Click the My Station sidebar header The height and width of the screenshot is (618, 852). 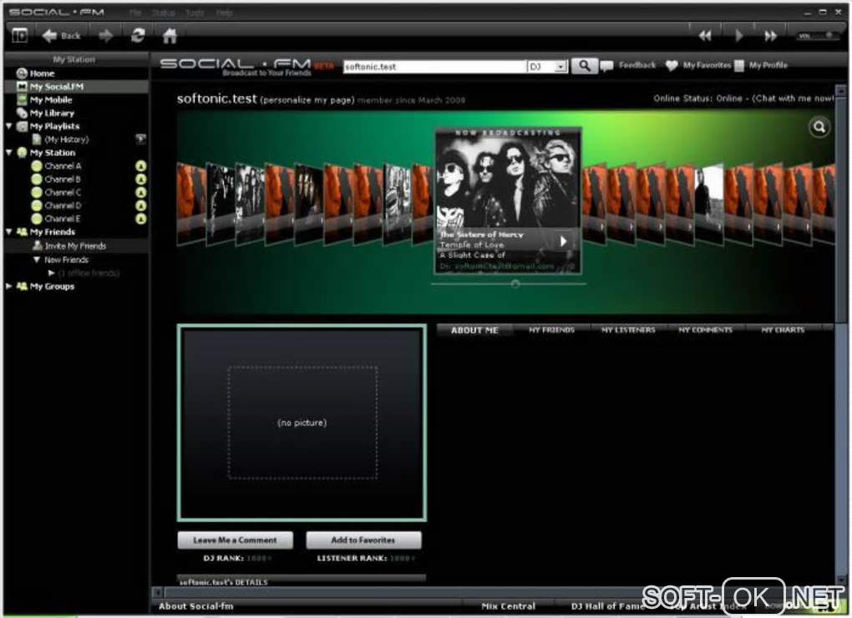pos(74,60)
